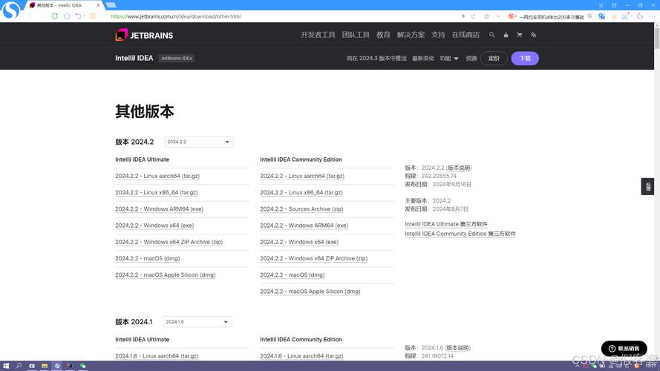The image size is (660, 371).
Task: Open 在线商店 menu
Action: click(x=465, y=35)
